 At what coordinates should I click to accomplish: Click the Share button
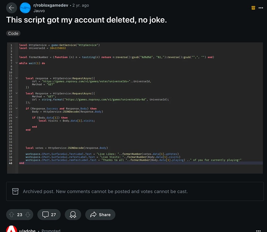(100, 214)
